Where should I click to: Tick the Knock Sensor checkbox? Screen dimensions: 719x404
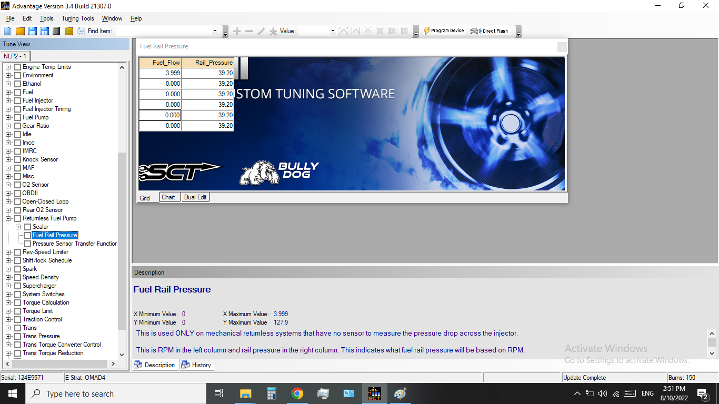point(18,159)
